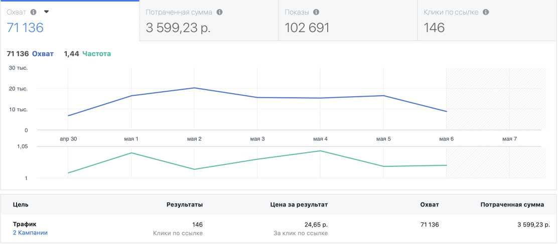Viewport: 558px width, 244px height.
Task: Click the Трафик row label
Action: pos(25,224)
